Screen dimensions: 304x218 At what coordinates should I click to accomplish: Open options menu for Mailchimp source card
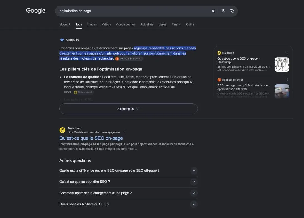coord(287,53)
